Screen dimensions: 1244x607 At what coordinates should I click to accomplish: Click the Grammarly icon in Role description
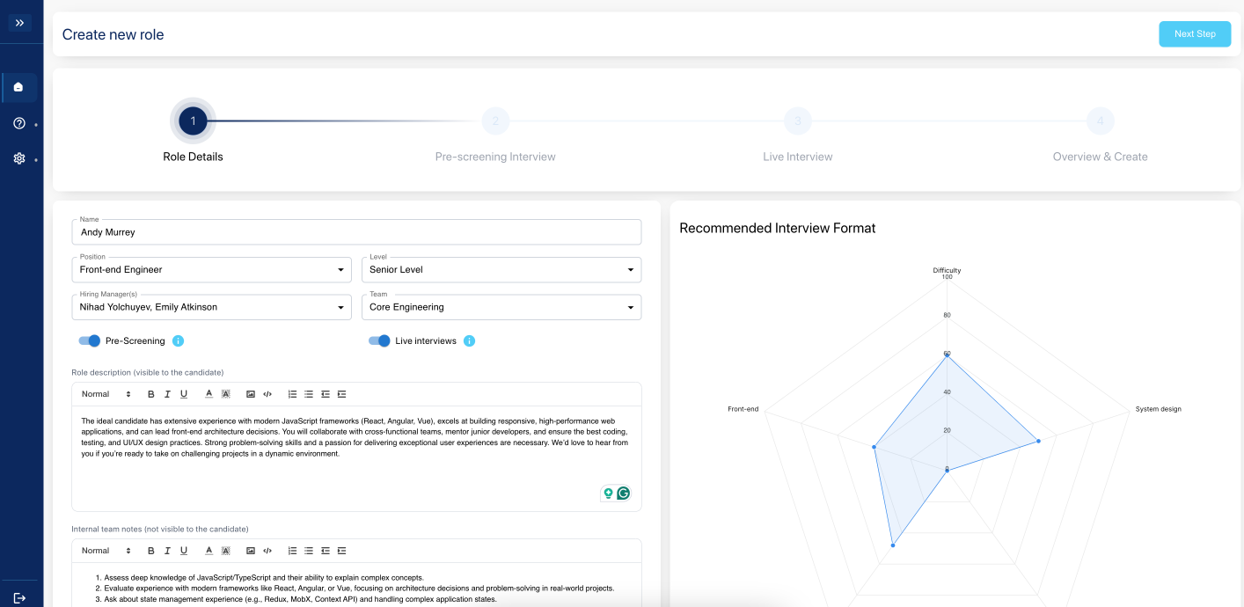click(624, 494)
